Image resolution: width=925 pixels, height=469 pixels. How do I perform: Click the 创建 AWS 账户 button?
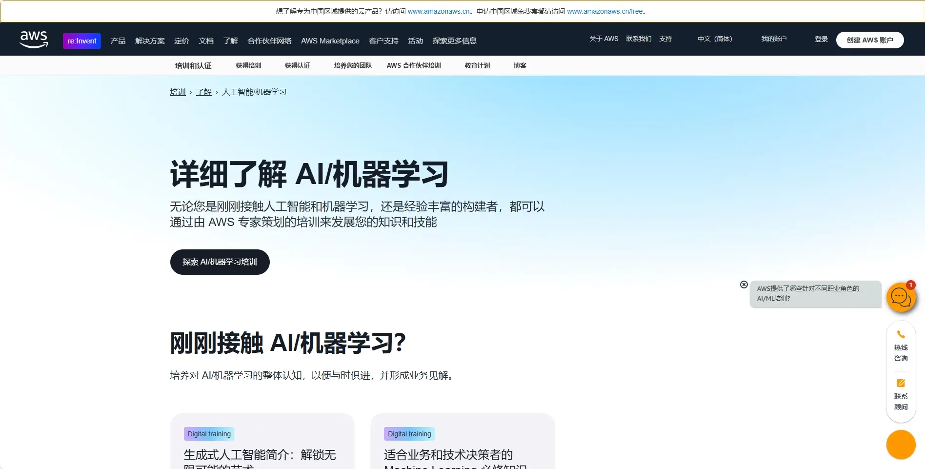tap(870, 40)
